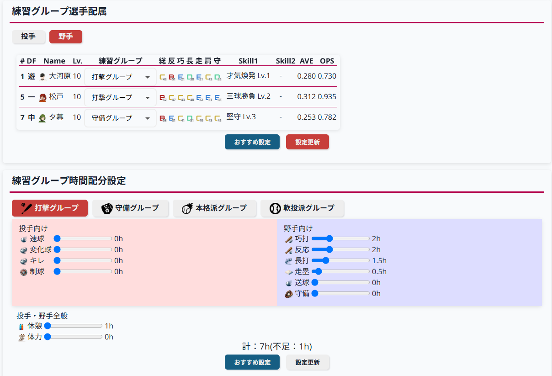Select the 軟投派グループ tab
The width and height of the screenshot is (552, 376).
click(302, 208)
